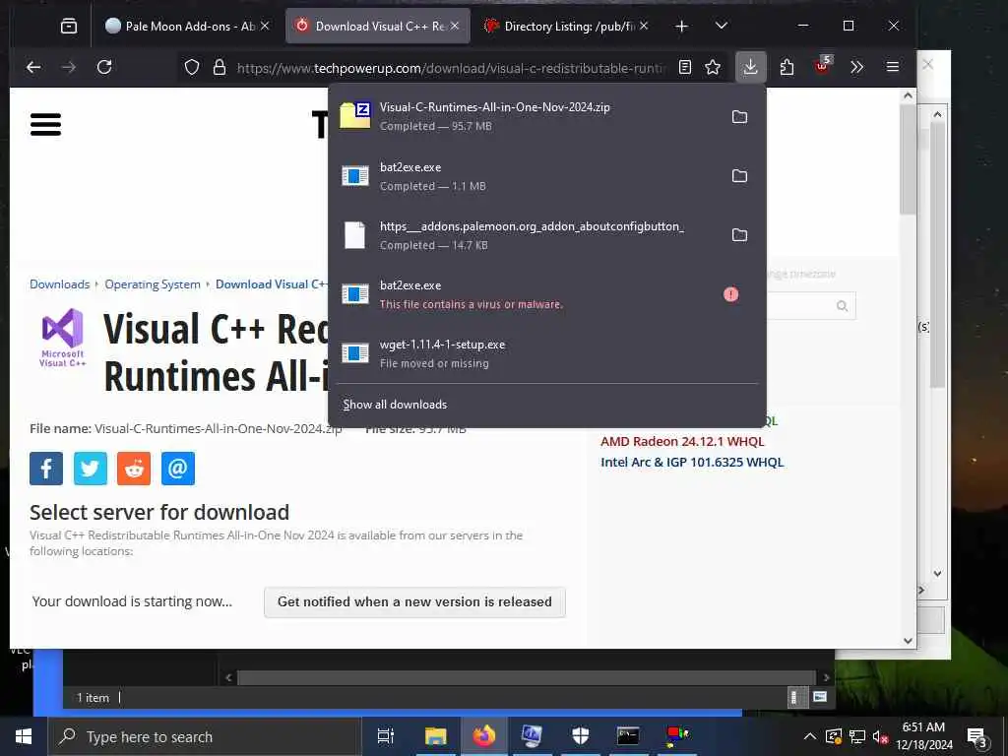This screenshot has width=1008, height=756.
Task: Show site security padlock info
Action: tap(220, 68)
